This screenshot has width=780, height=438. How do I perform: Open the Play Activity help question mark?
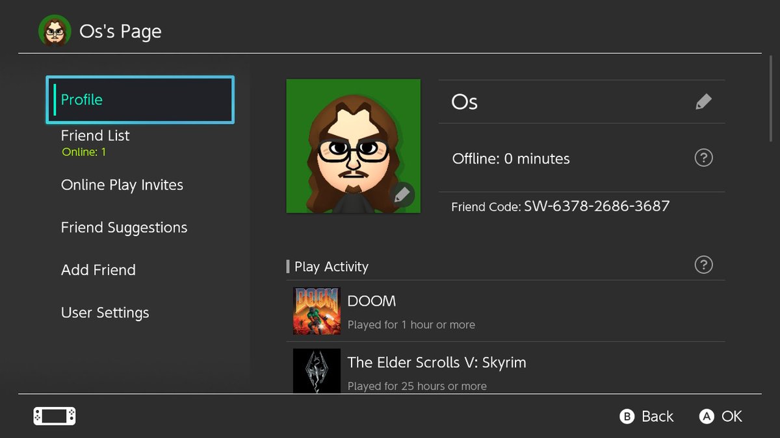pyautogui.click(x=703, y=265)
